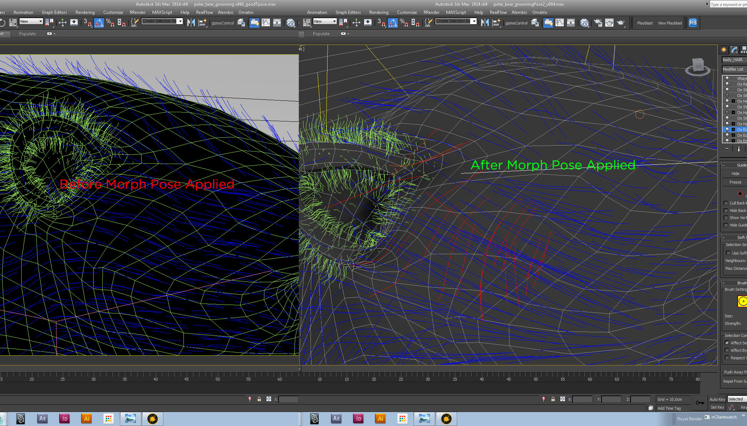Open the Curve Editor in right toolbar
Viewport: 747px width, 426px height.
560,23
